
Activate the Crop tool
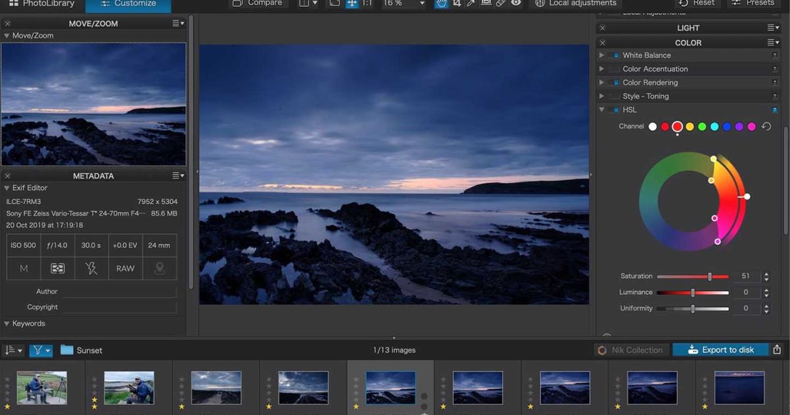[456, 3]
